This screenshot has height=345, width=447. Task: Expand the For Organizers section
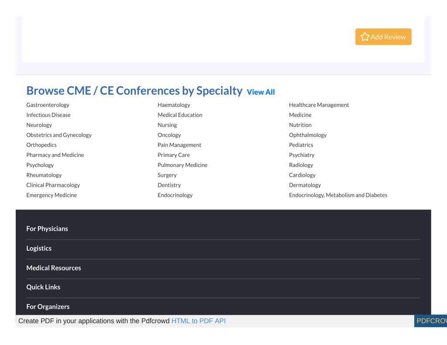point(223,307)
